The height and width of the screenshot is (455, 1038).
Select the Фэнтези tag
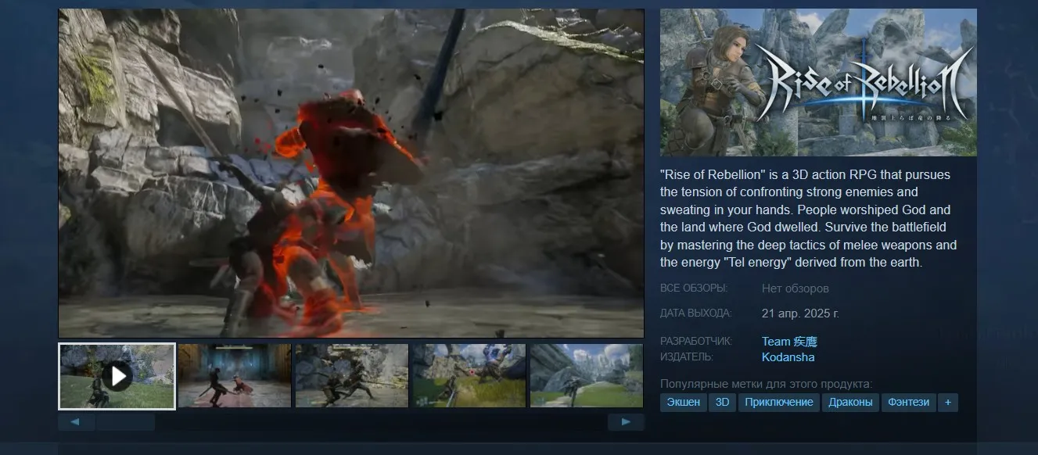[x=909, y=403]
